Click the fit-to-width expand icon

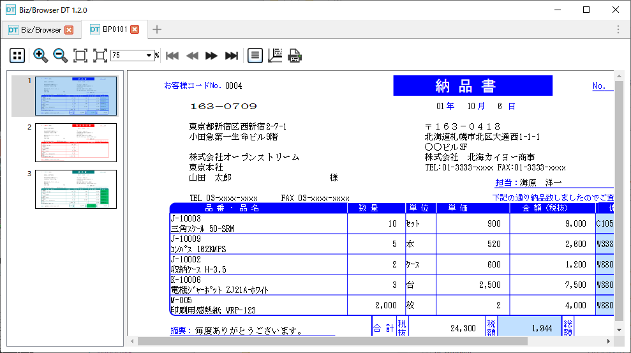tap(100, 56)
